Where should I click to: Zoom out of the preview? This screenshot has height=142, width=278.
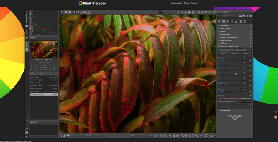click(182, 136)
